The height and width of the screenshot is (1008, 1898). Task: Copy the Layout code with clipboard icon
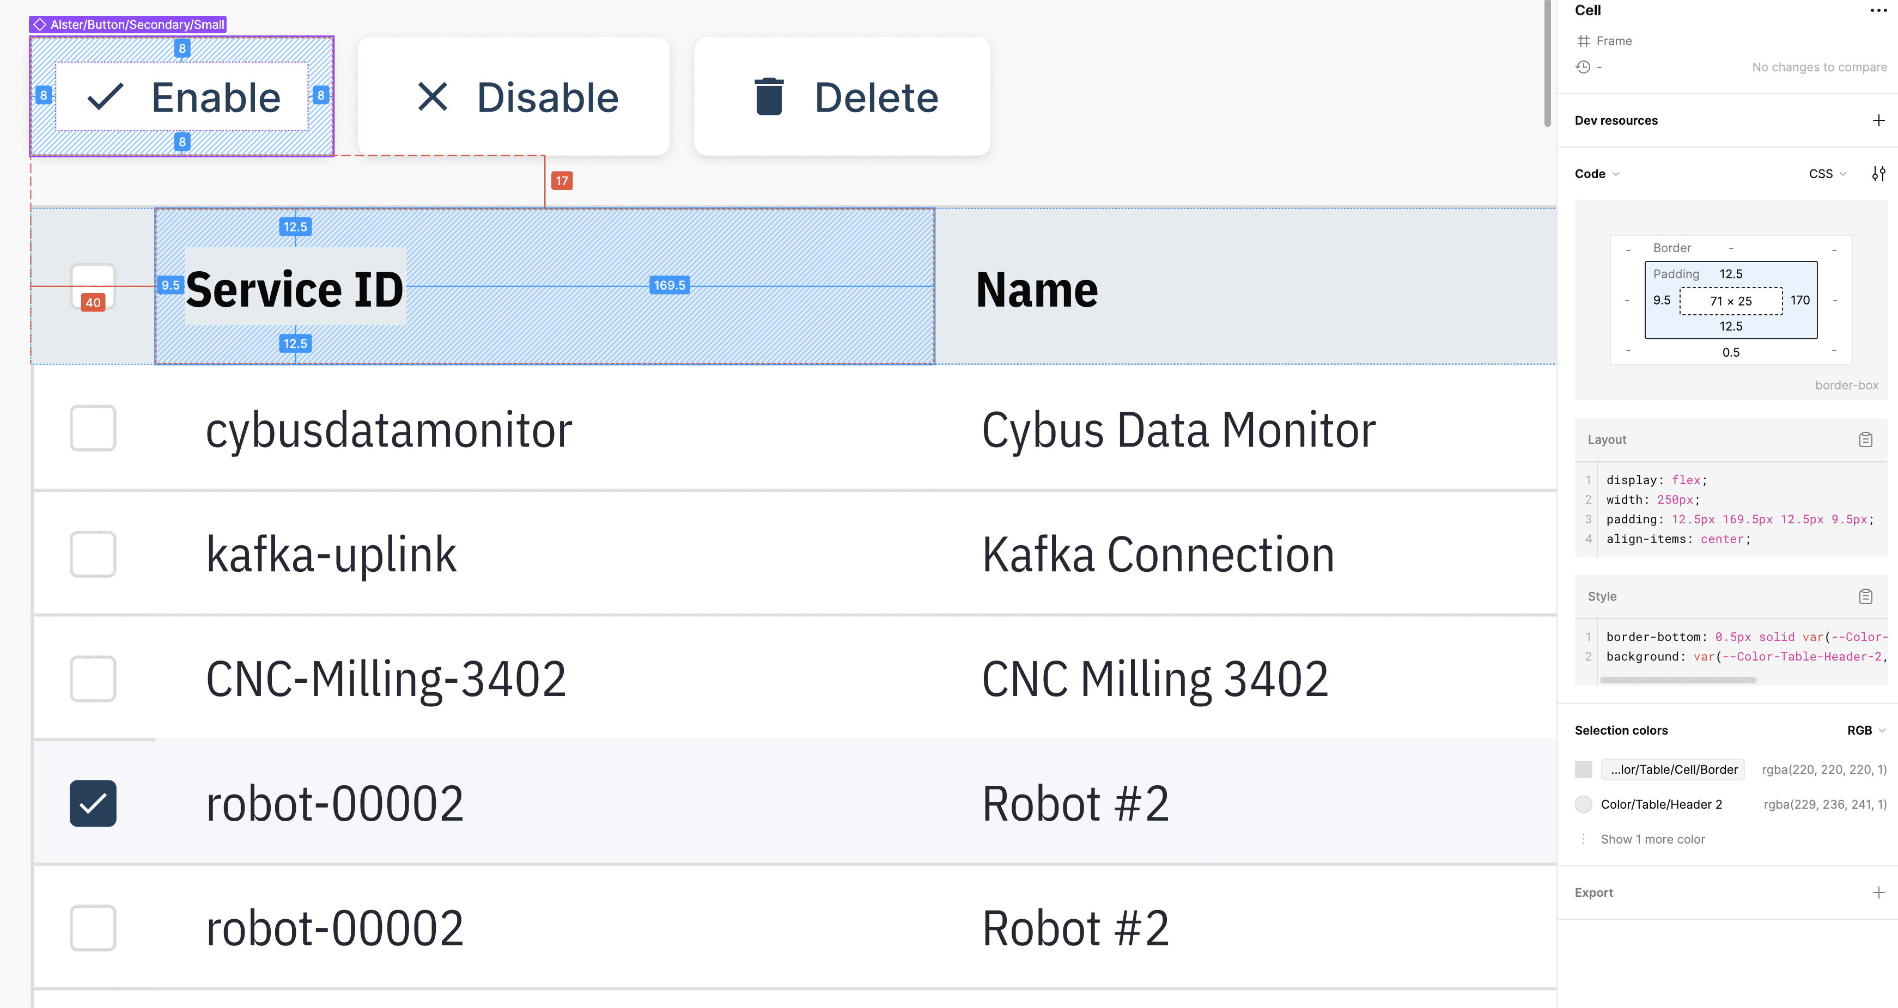[x=1865, y=439]
